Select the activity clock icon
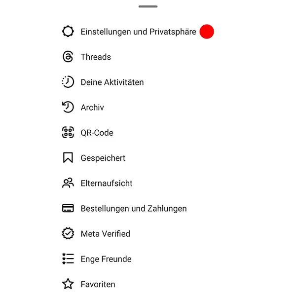 click(x=68, y=82)
